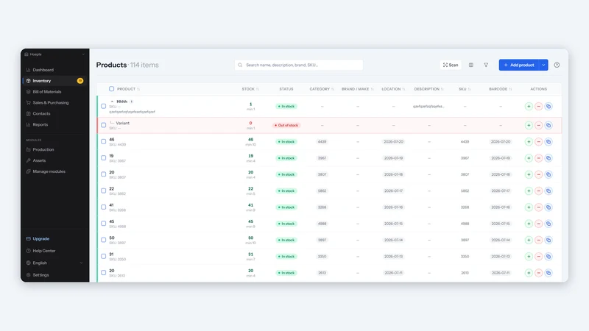Viewport: 589px width, 331px height.
Task: Add stock for SKU 4439 row
Action: [x=529, y=141]
